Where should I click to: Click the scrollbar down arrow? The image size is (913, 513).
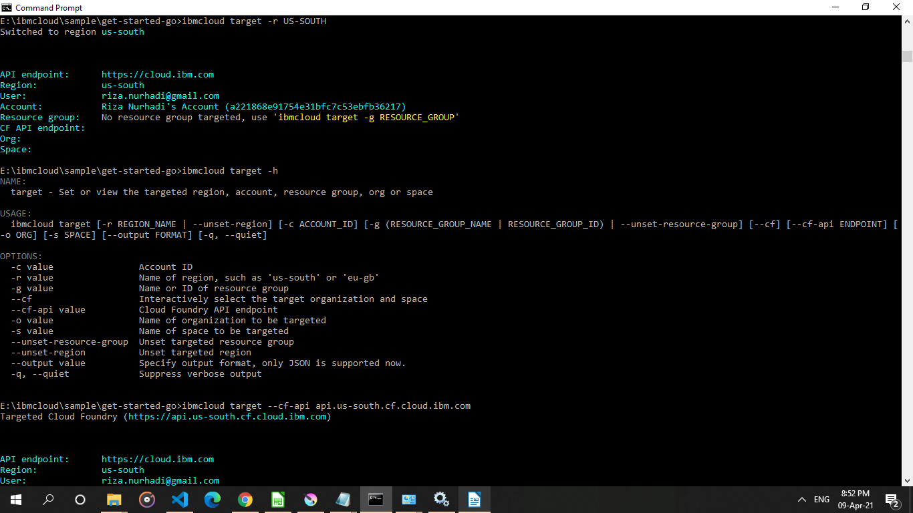pyautogui.click(x=907, y=480)
